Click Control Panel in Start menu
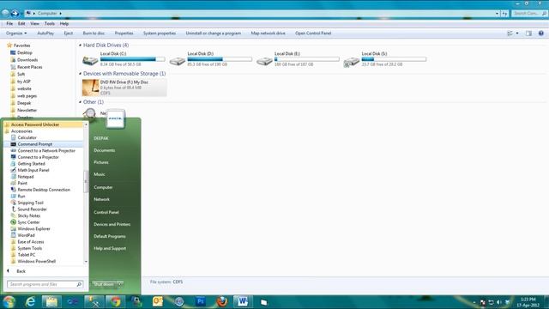Screen dimensions: 549x309 (x=106, y=212)
